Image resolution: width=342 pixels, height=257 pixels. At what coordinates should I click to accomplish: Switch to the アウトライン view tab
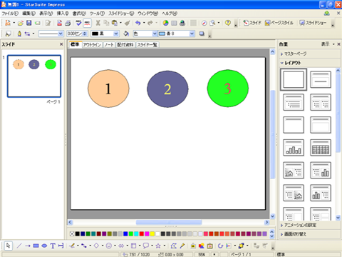[92, 44]
